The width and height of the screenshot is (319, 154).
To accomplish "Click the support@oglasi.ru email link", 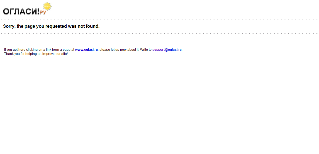I will [167, 50].
